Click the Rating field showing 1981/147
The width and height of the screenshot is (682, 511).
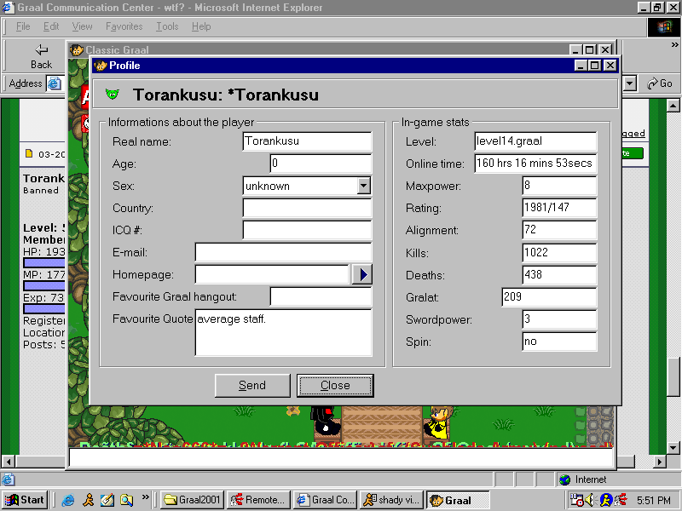(559, 208)
